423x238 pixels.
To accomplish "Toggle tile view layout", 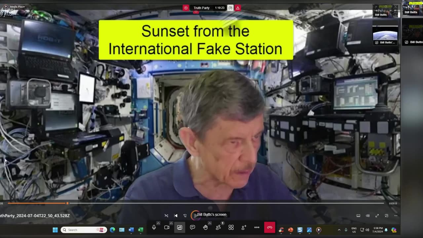I will tap(231, 227).
